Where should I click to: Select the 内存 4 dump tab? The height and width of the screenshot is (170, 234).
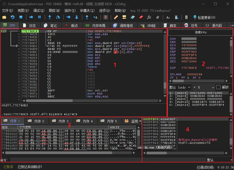point(85,121)
